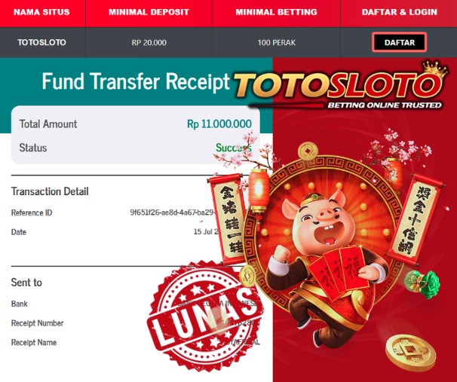Click the right Chinese scroll banner
Screen dimensions: 457x382
coord(416,220)
